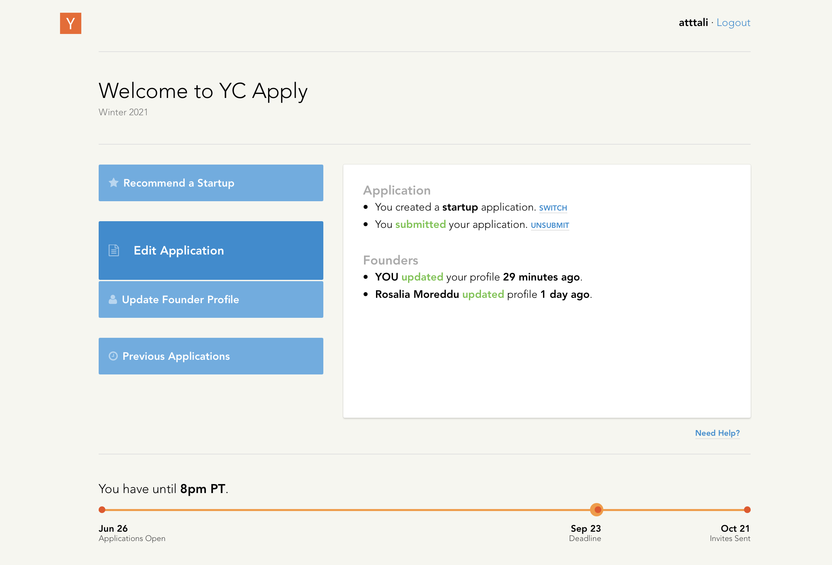Select the Sep 23 deadline marker
The width and height of the screenshot is (832, 565).
point(597,510)
